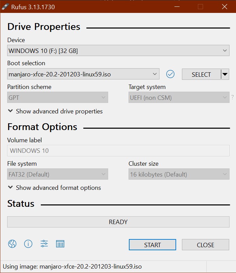The image size is (236, 273).
Task: Click the question mark beside Target system
Action: [233, 97]
